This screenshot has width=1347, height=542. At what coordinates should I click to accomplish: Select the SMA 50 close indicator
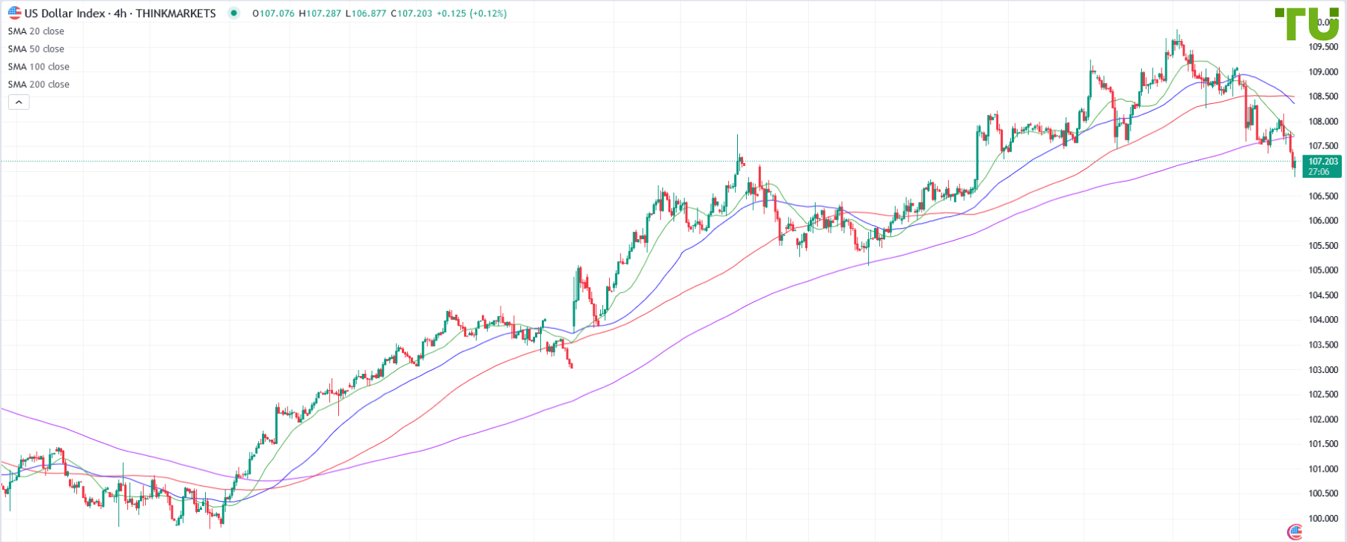36,49
